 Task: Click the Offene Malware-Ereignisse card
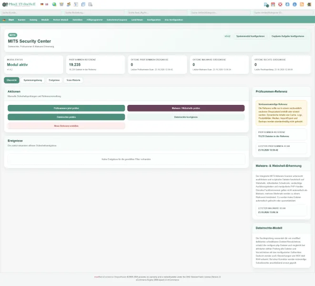219,65
